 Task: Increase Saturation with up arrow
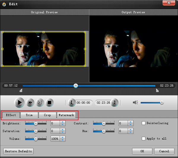point(63,130)
